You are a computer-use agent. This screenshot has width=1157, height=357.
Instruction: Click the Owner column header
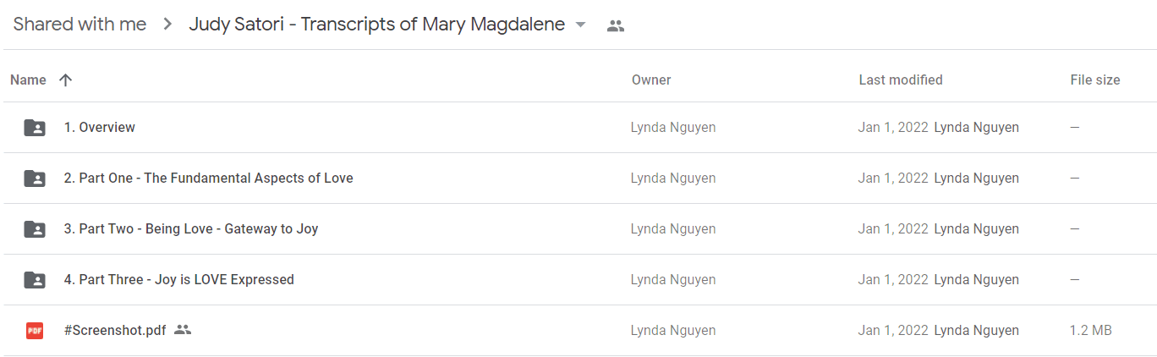coord(651,80)
